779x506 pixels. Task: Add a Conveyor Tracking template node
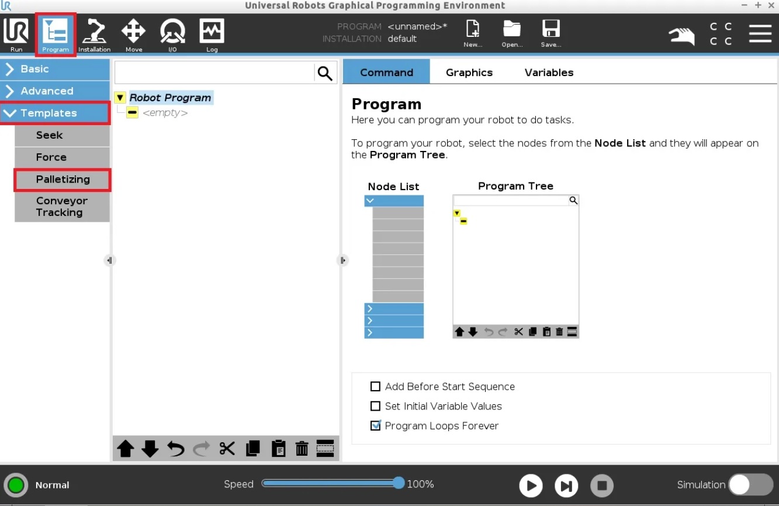click(x=62, y=206)
